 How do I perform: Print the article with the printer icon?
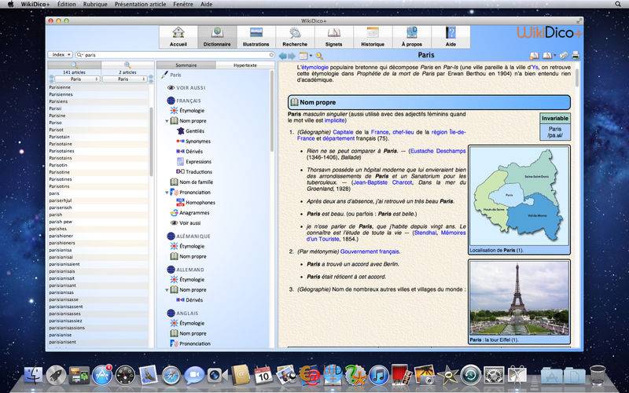click(576, 55)
